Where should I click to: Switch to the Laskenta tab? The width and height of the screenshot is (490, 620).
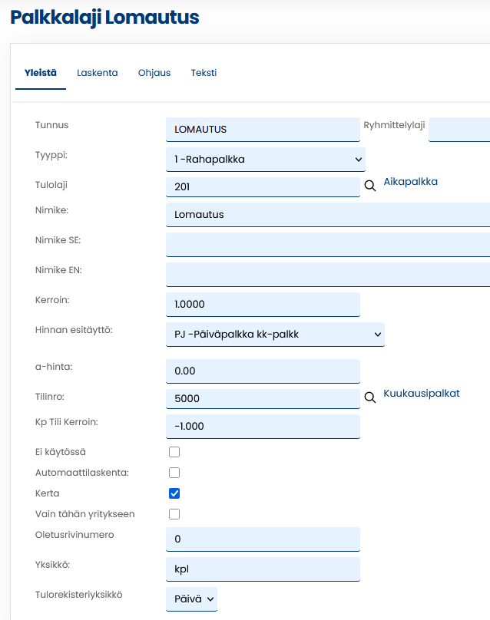(x=97, y=73)
